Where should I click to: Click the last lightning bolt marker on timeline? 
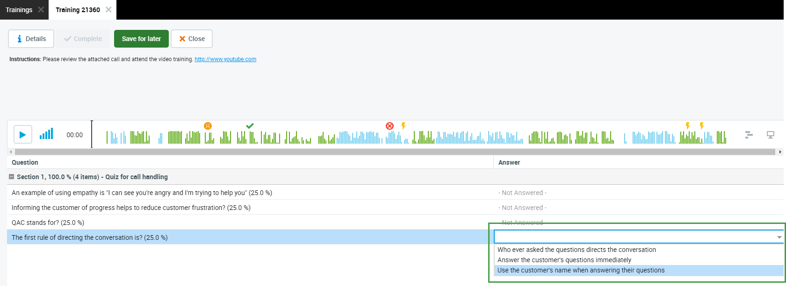point(701,126)
